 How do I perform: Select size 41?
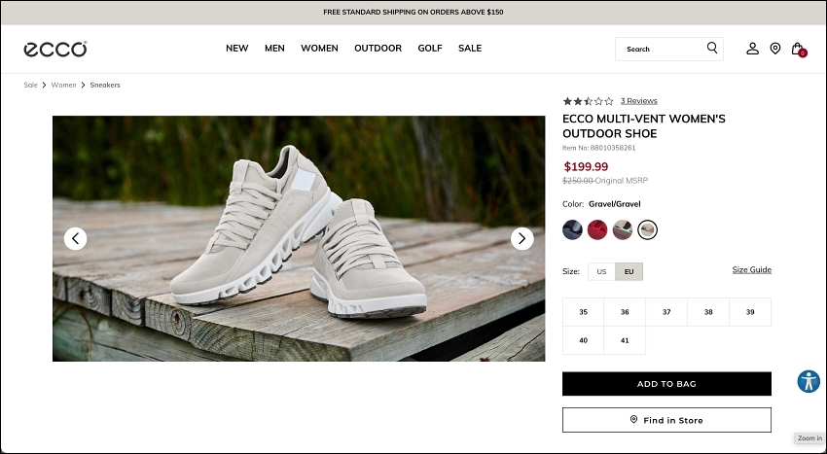tap(625, 340)
